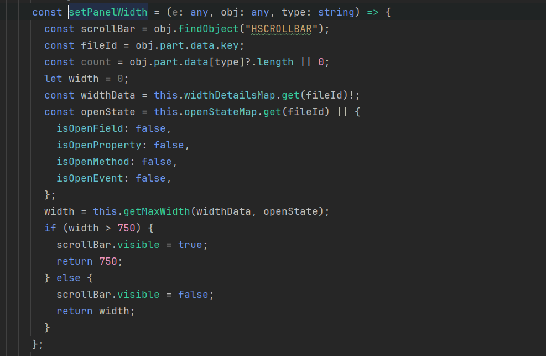Click the widthDetailsMap property
Image resolution: width=546 pixels, height=356 pixels.
click(x=230, y=95)
